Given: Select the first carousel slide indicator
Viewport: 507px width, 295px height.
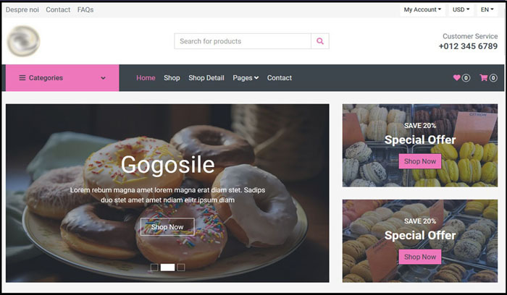Looking at the screenshot, I should [154, 268].
